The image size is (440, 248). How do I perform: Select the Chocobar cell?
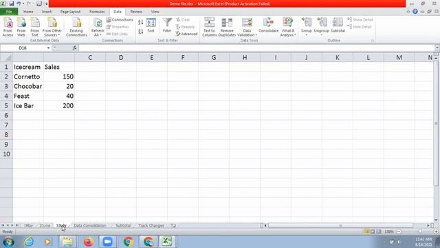pos(28,86)
